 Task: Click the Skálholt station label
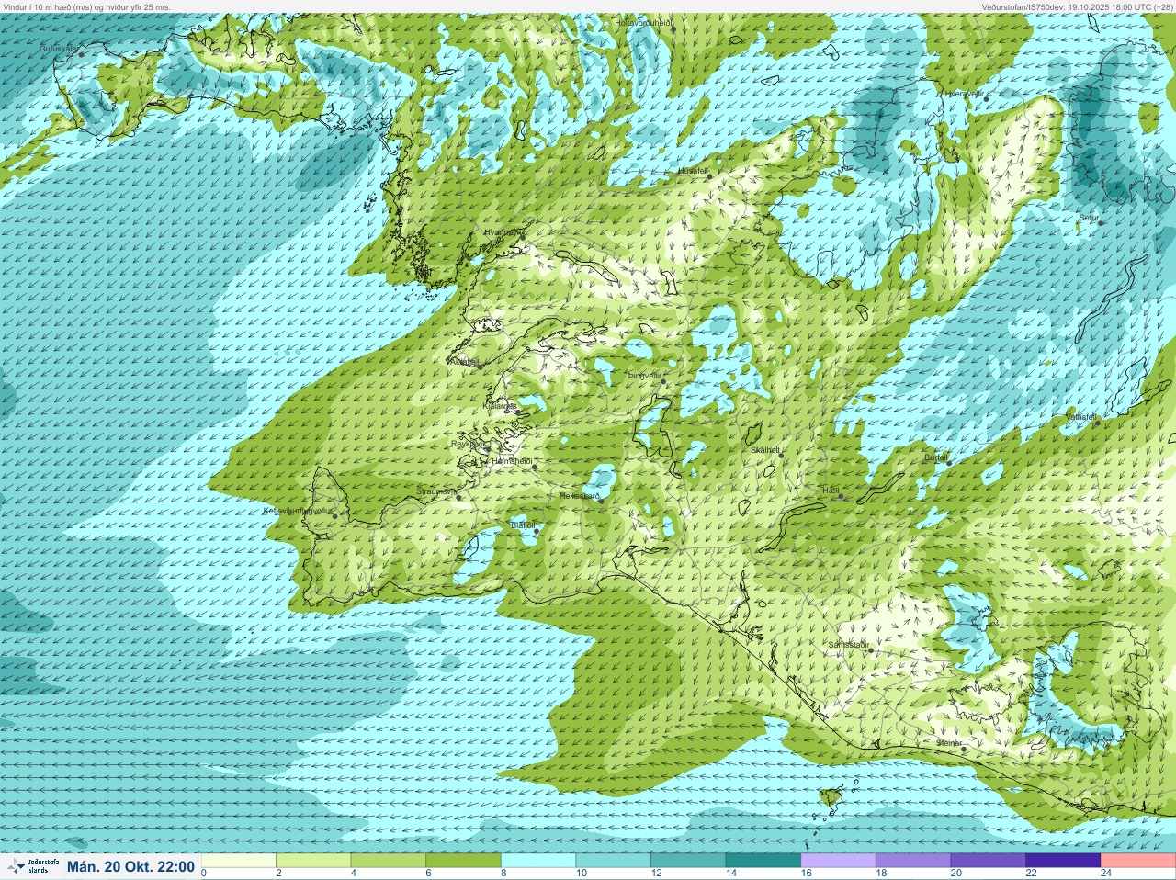(765, 450)
